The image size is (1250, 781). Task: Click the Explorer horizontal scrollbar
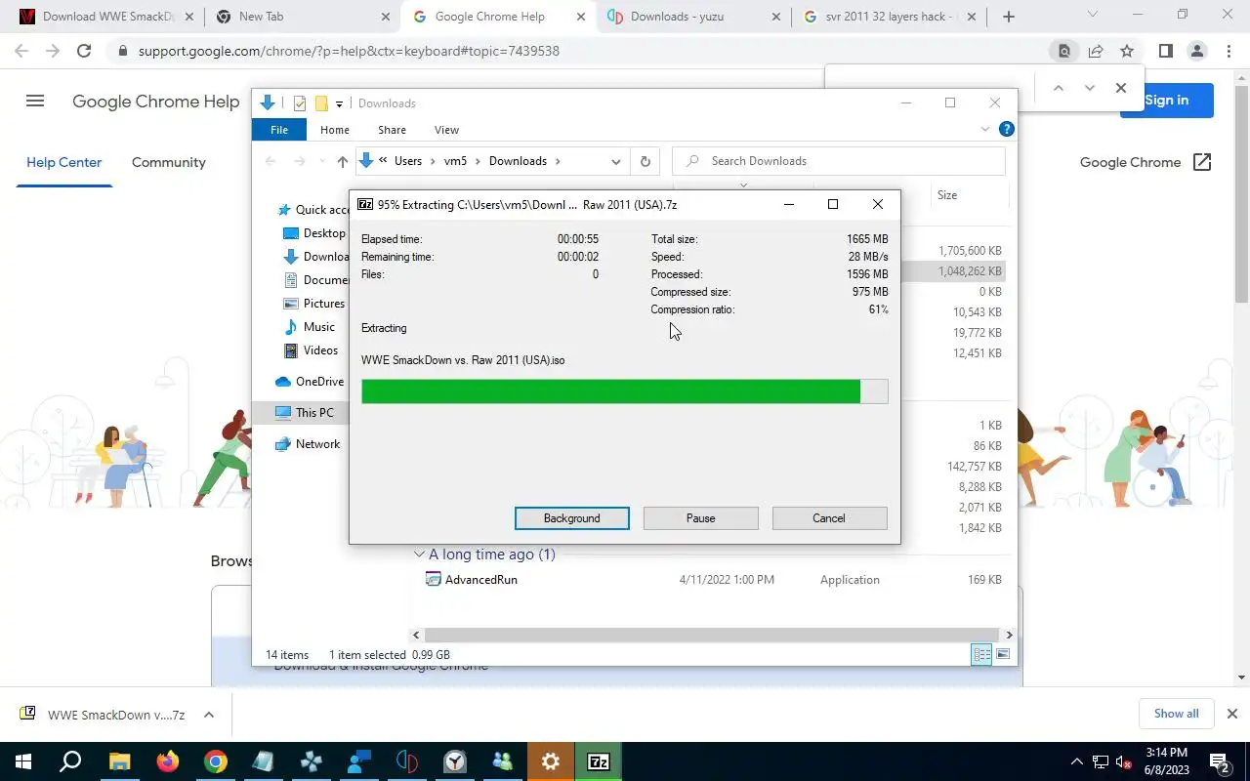(x=713, y=635)
